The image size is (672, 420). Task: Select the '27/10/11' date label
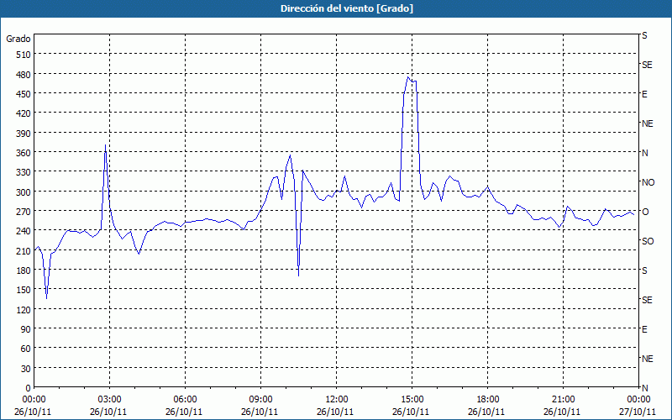638,412
